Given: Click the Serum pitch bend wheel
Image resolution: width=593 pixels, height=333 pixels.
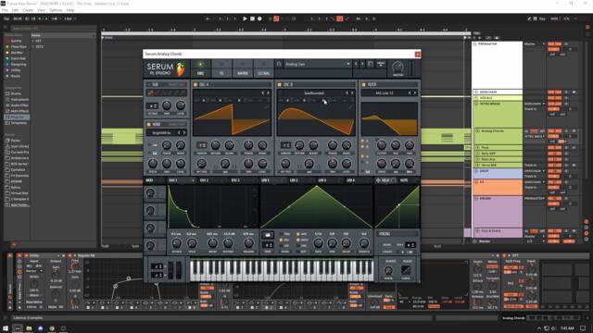Looking at the screenshot, I should pos(170,270).
